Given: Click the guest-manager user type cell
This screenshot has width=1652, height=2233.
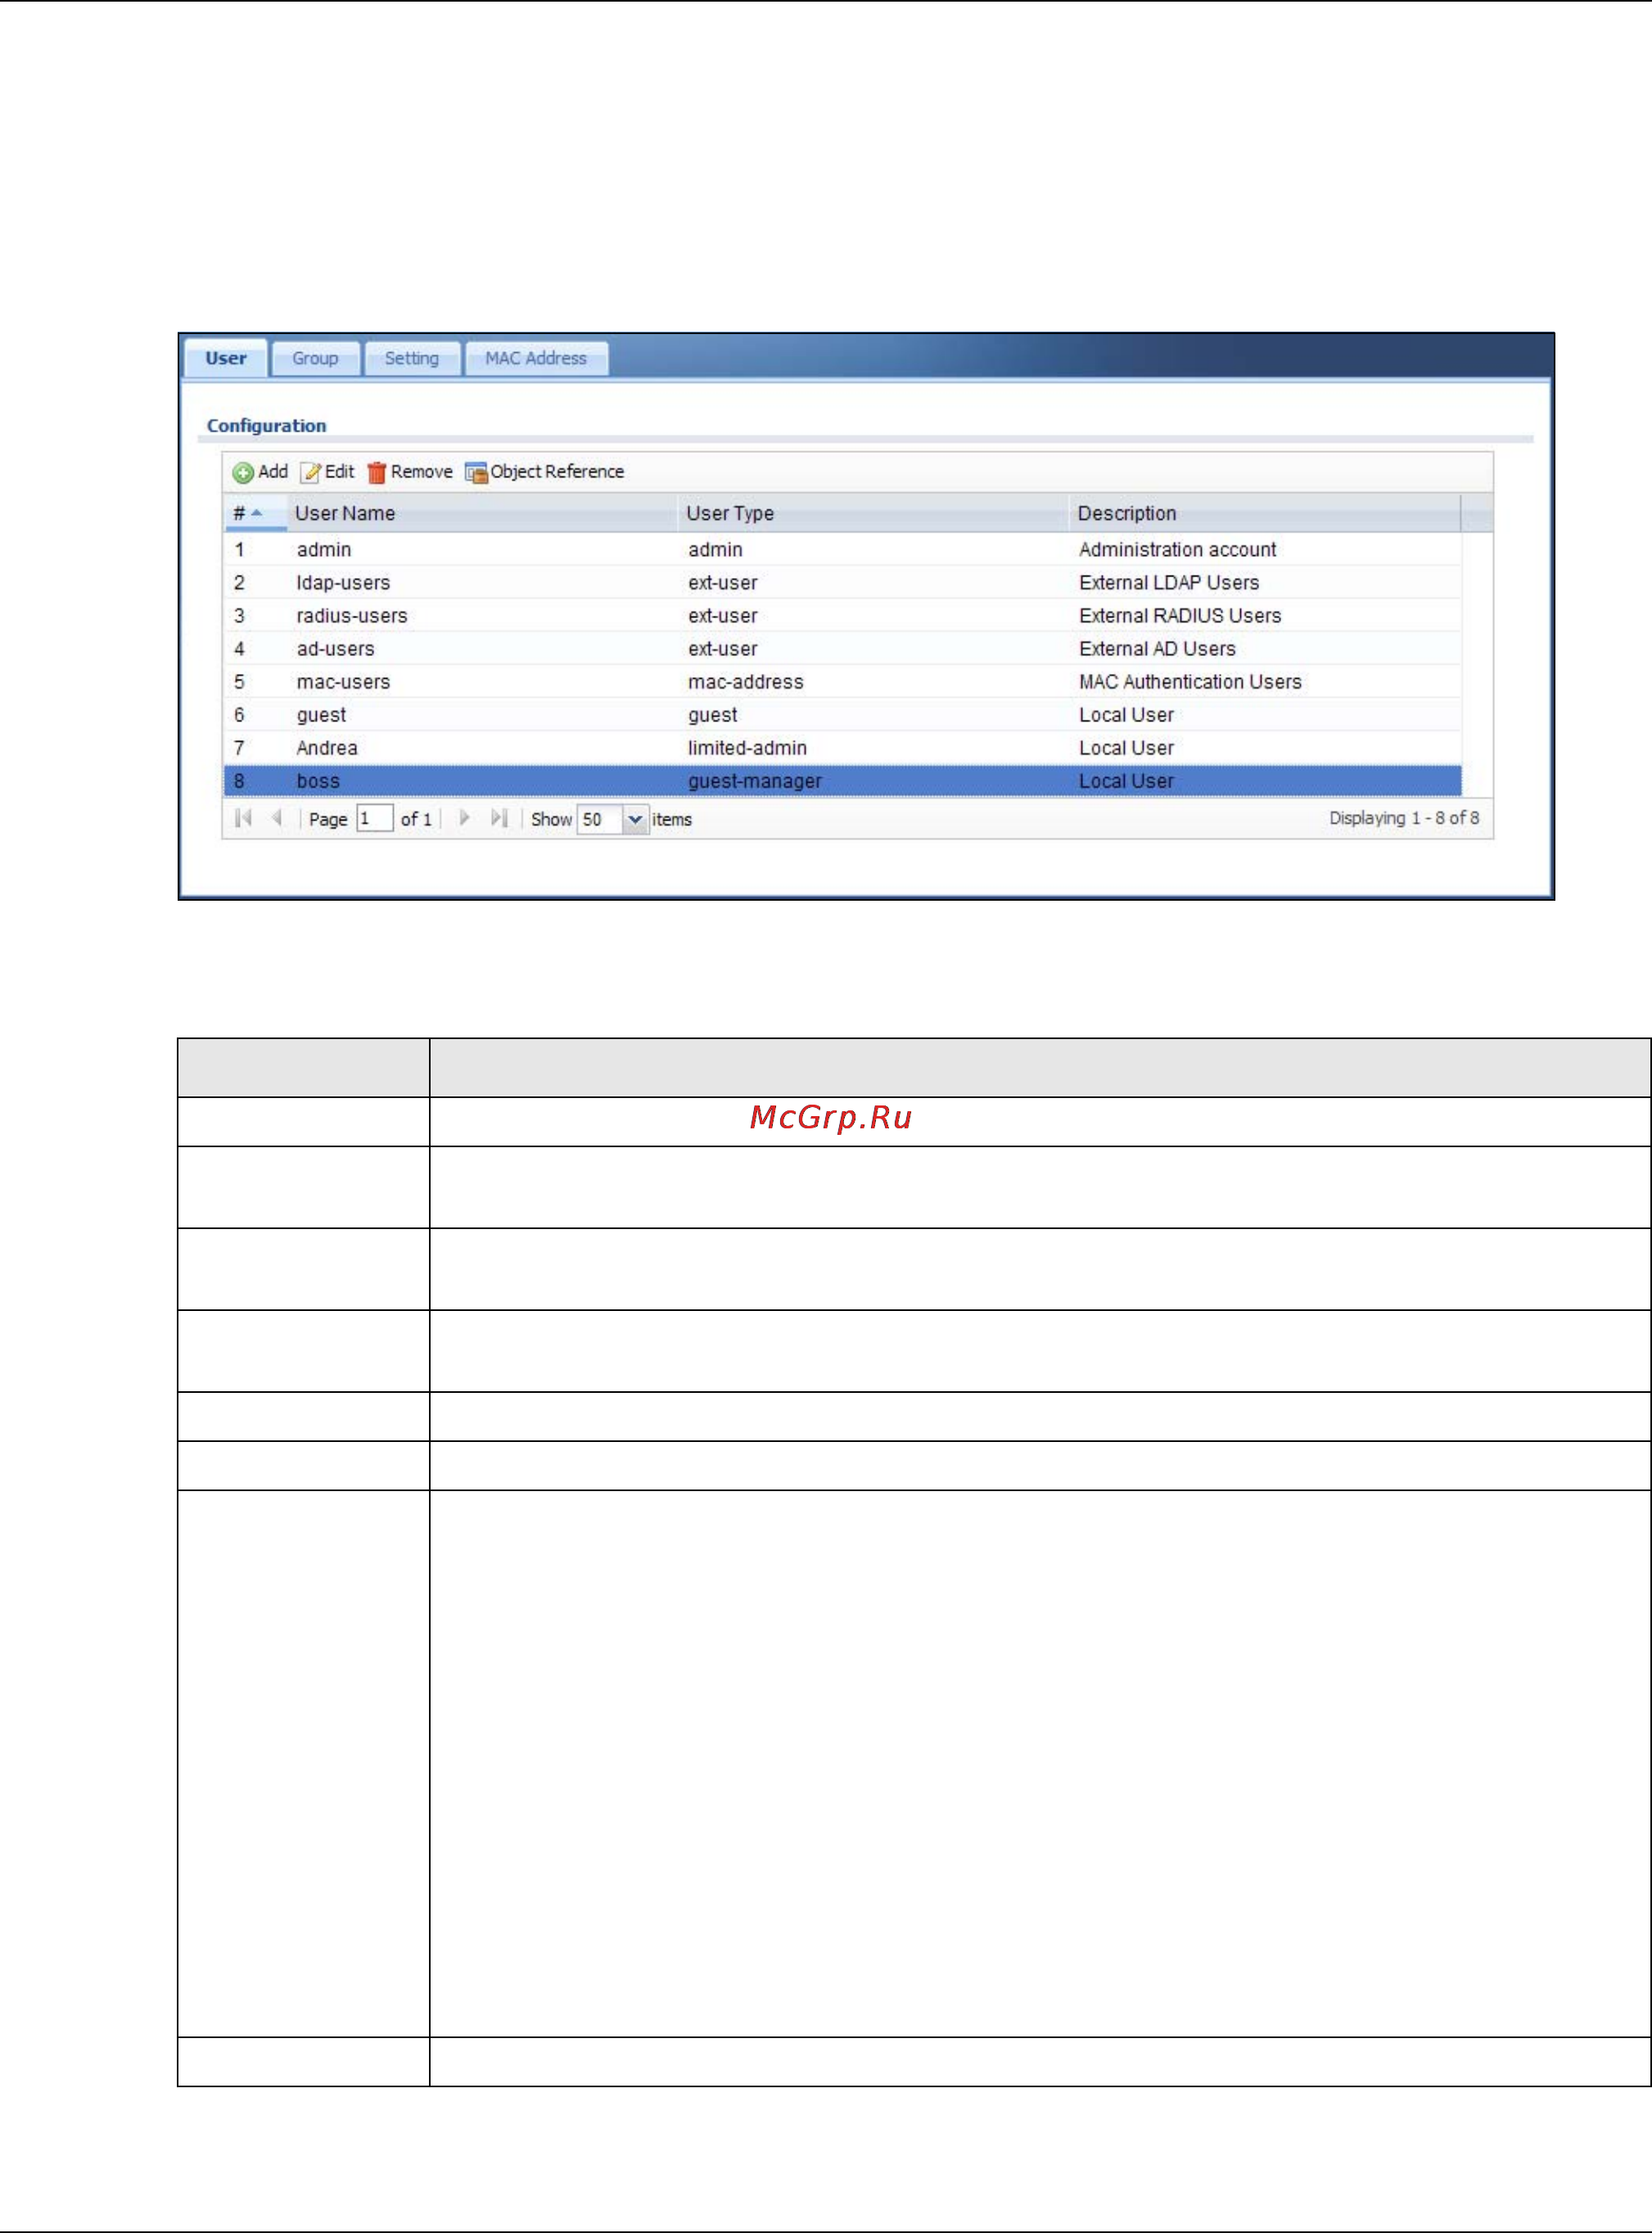Looking at the screenshot, I should point(755,781).
